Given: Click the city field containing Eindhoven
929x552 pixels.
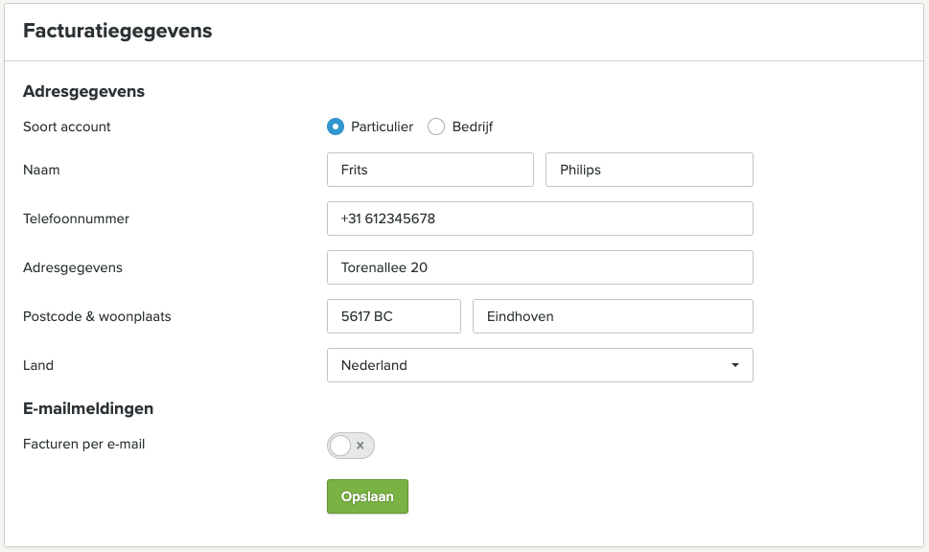Looking at the screenshot, I should click(x=613, y=316).
